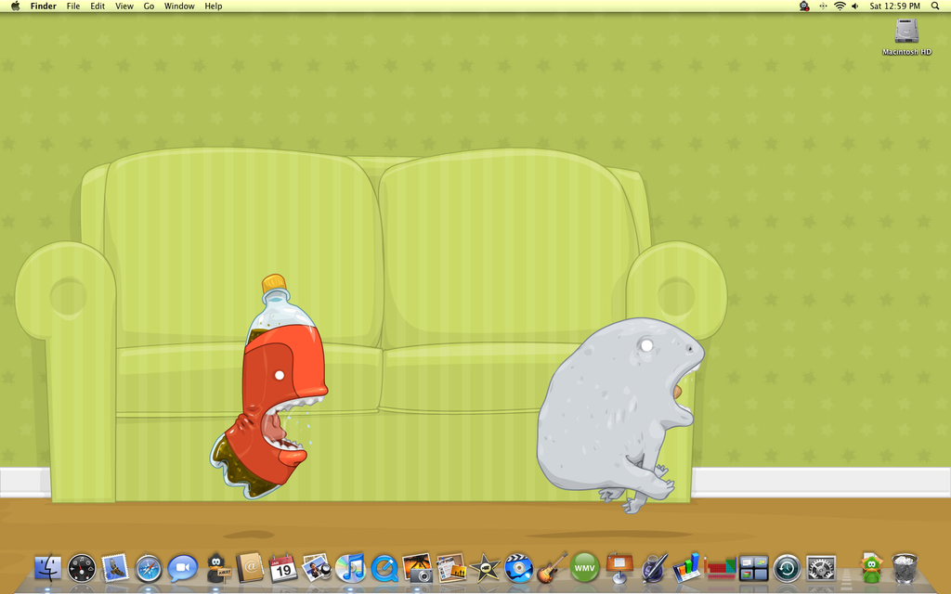Launch Keynote podium icon

click(619, 568)
